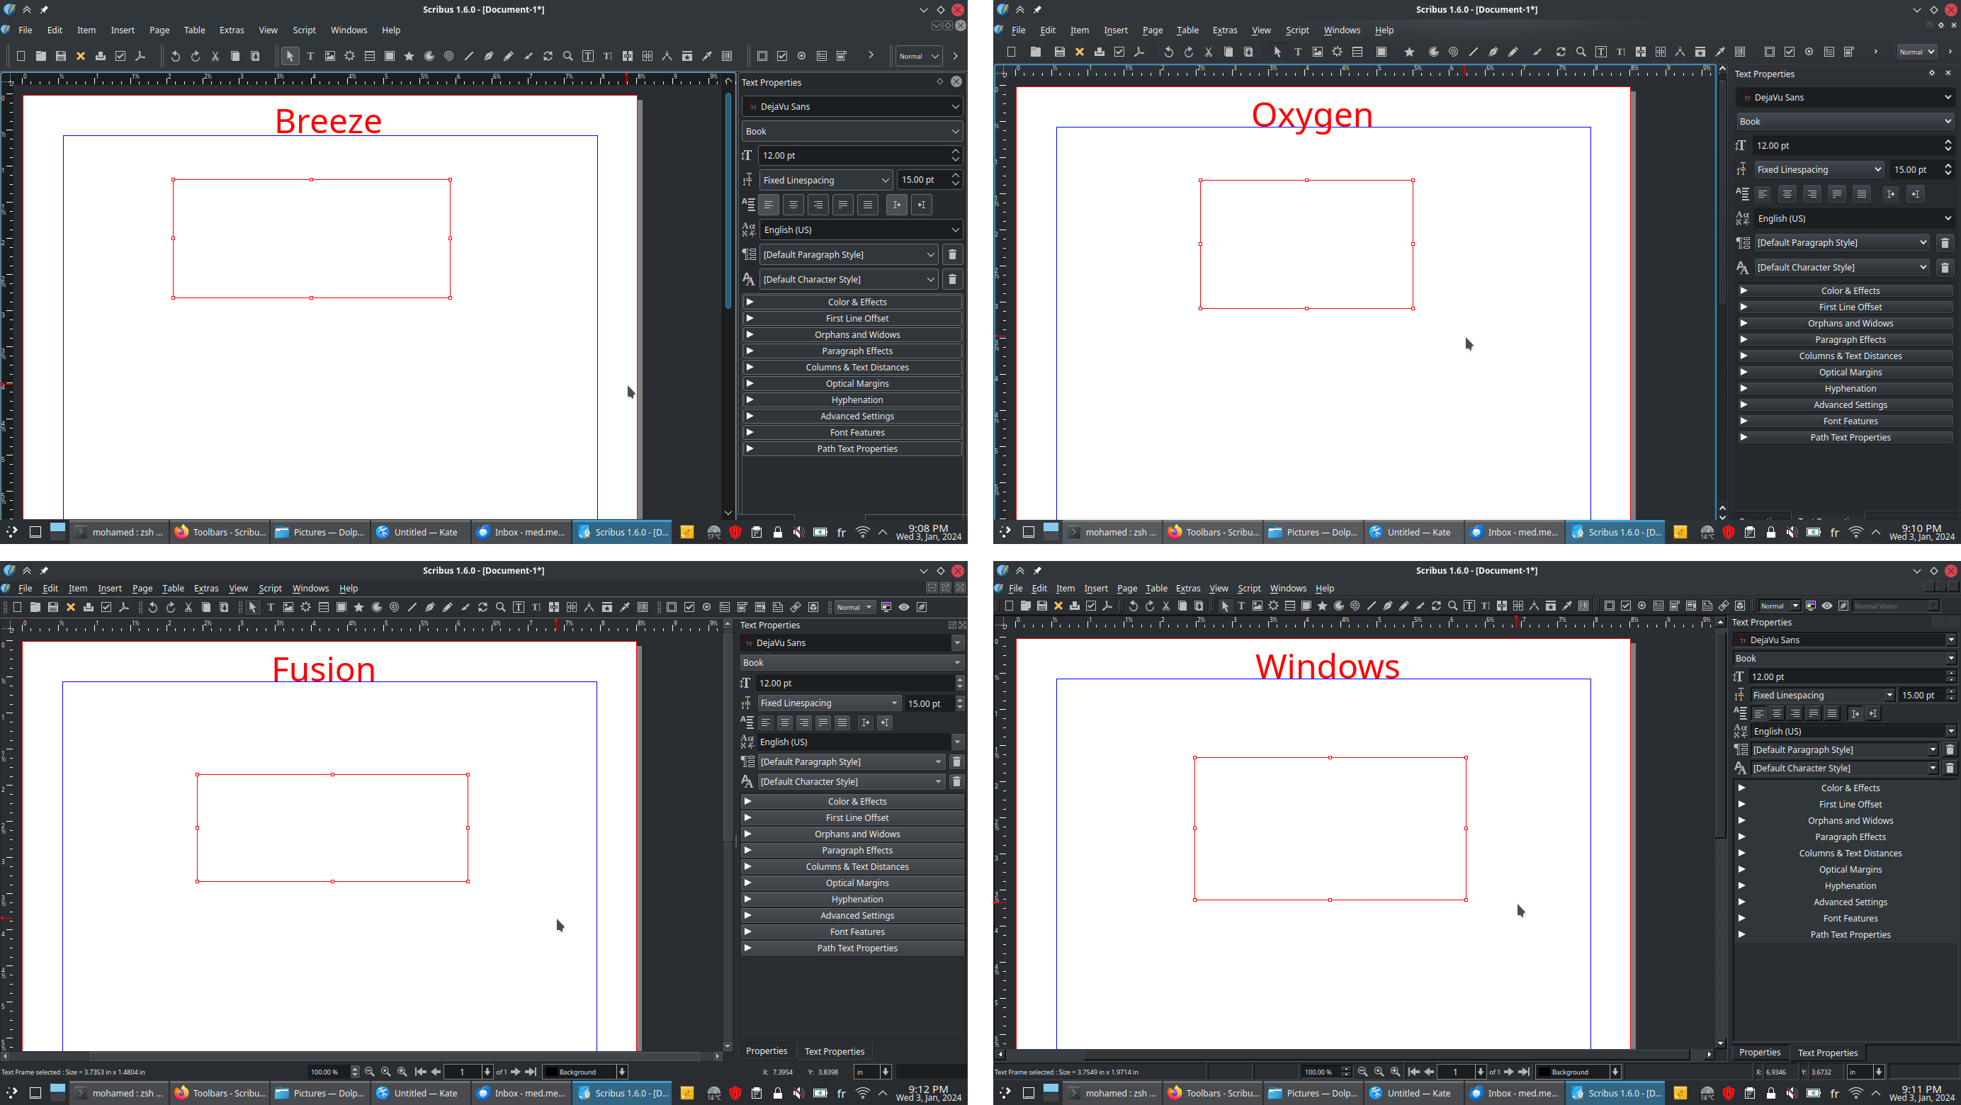
Task: Toggle align text center in Breeze Text Properties
Action: pyautogui.click(x=793, y=205)
